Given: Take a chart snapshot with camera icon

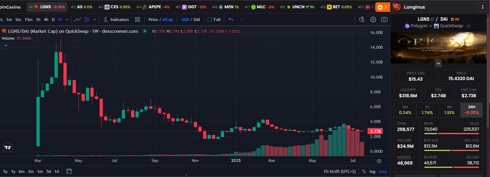Looking at the screenshot, I should coord(384,20).
